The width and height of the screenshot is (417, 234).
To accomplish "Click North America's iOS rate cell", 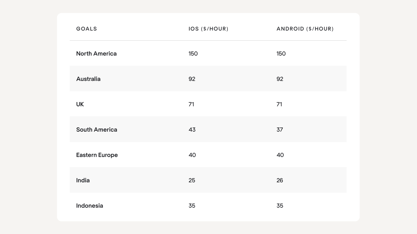I will pyautogui.click(x=193, y=54).
